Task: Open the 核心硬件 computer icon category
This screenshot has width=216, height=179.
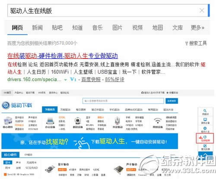Action: point(8,121)
